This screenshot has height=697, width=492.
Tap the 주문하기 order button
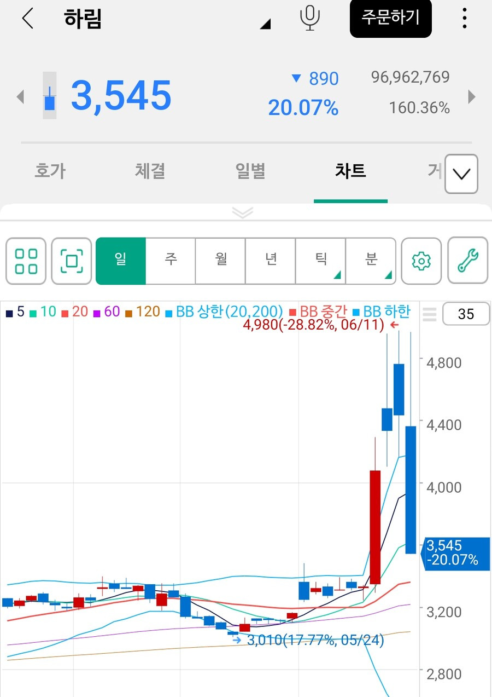click(x=391, y=18)
